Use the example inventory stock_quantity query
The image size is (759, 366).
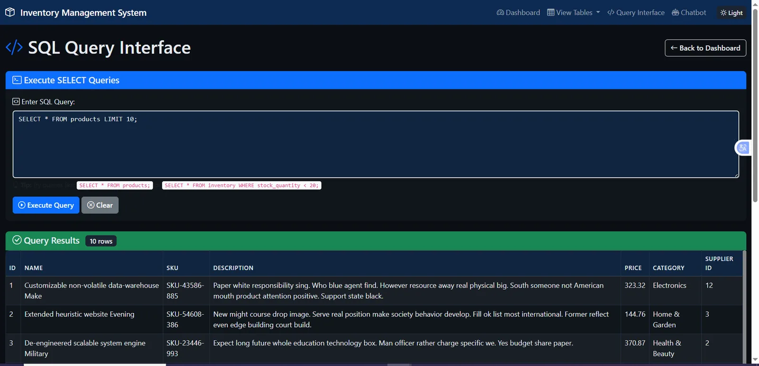(241, 185)
